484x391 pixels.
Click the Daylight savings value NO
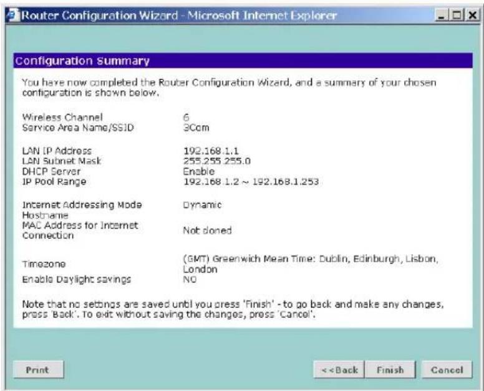(190, 279)
